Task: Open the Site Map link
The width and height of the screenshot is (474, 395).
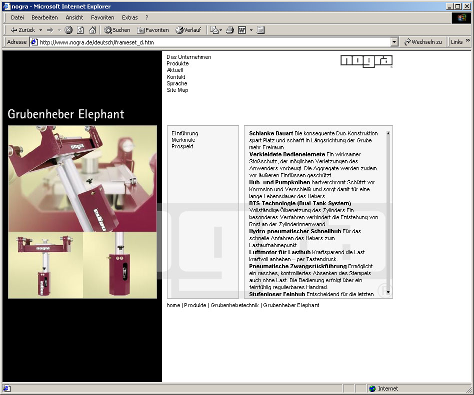Action: click(x=177, y=90)
